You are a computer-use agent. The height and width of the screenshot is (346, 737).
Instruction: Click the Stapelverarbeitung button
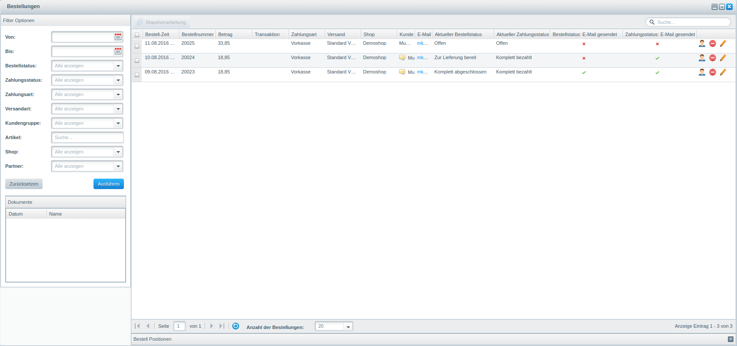pos(162,22)
